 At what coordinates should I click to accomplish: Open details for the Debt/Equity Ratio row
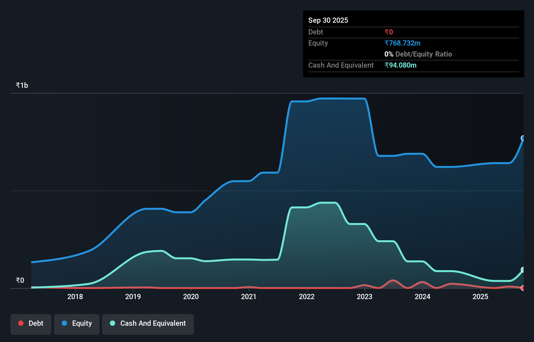pyautogui.click(x=418, y=54)
